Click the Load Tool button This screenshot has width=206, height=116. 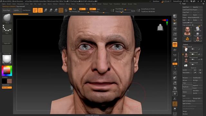click(187, 7)
